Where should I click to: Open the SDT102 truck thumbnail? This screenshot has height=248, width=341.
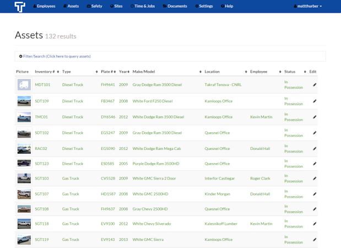point(24,133)
